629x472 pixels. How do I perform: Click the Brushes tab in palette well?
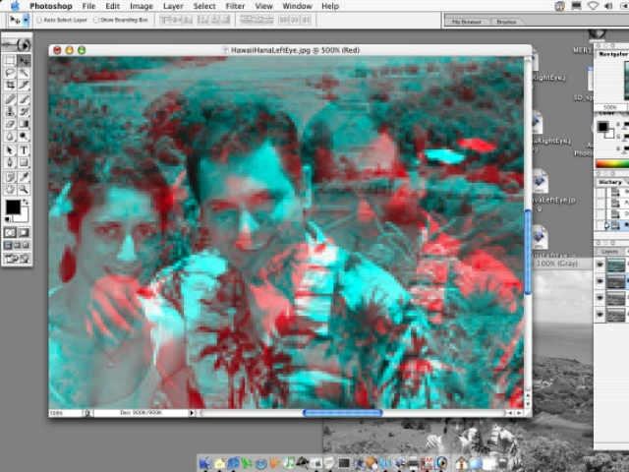pyautogui.click(x=506, y=20)
